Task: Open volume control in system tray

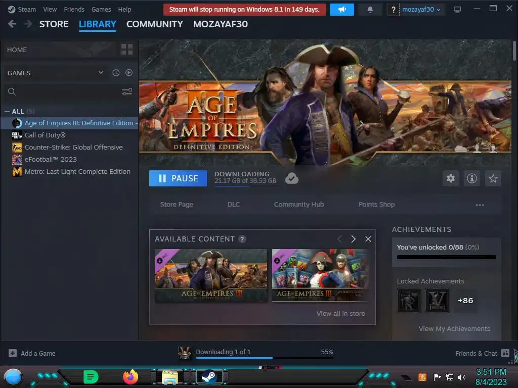Action: coord(462,377)
